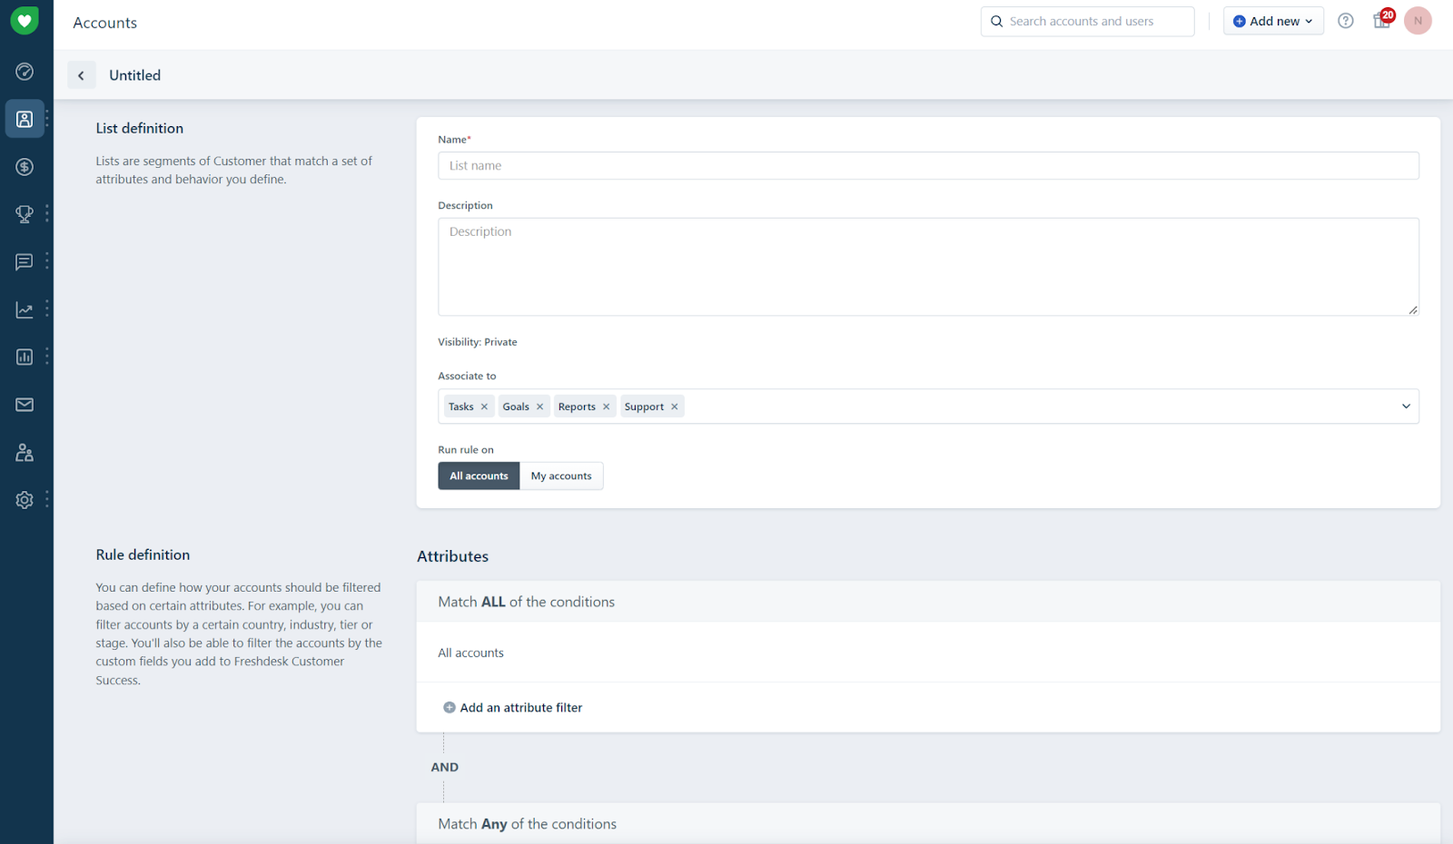
Task: Open the dashboard gauge sidebar icon
Action: 25,72
